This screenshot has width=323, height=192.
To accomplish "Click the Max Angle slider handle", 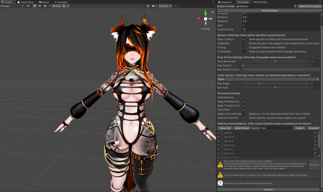I will coord(259,83).
